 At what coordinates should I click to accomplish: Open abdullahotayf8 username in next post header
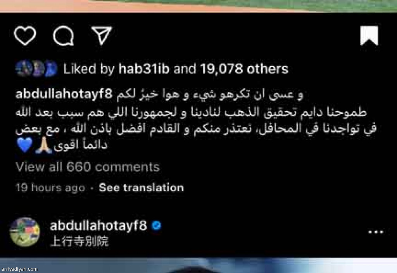pyautogui.click(x=98, y=225)
